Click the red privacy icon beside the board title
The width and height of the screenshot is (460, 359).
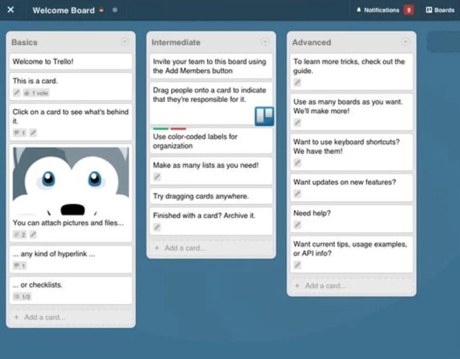click(101, 10)
